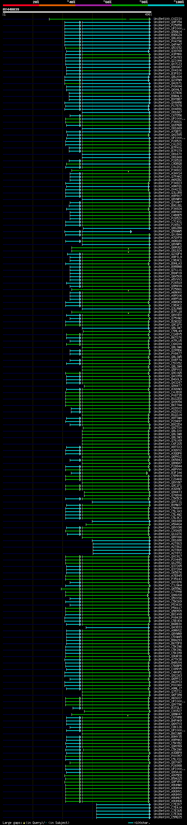Select the query name AV440039
This screenshot has width=187, height=825.
tap(11, 9)
